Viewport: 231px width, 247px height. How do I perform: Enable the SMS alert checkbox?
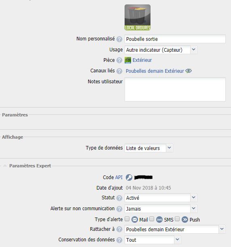coord(152,219)
